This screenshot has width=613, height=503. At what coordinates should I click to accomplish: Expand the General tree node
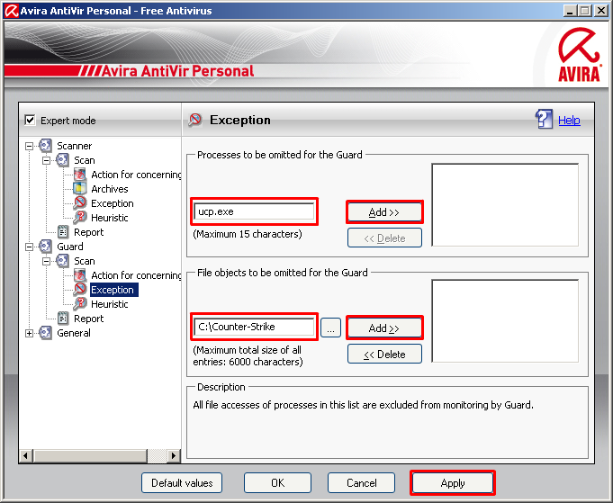29,333
